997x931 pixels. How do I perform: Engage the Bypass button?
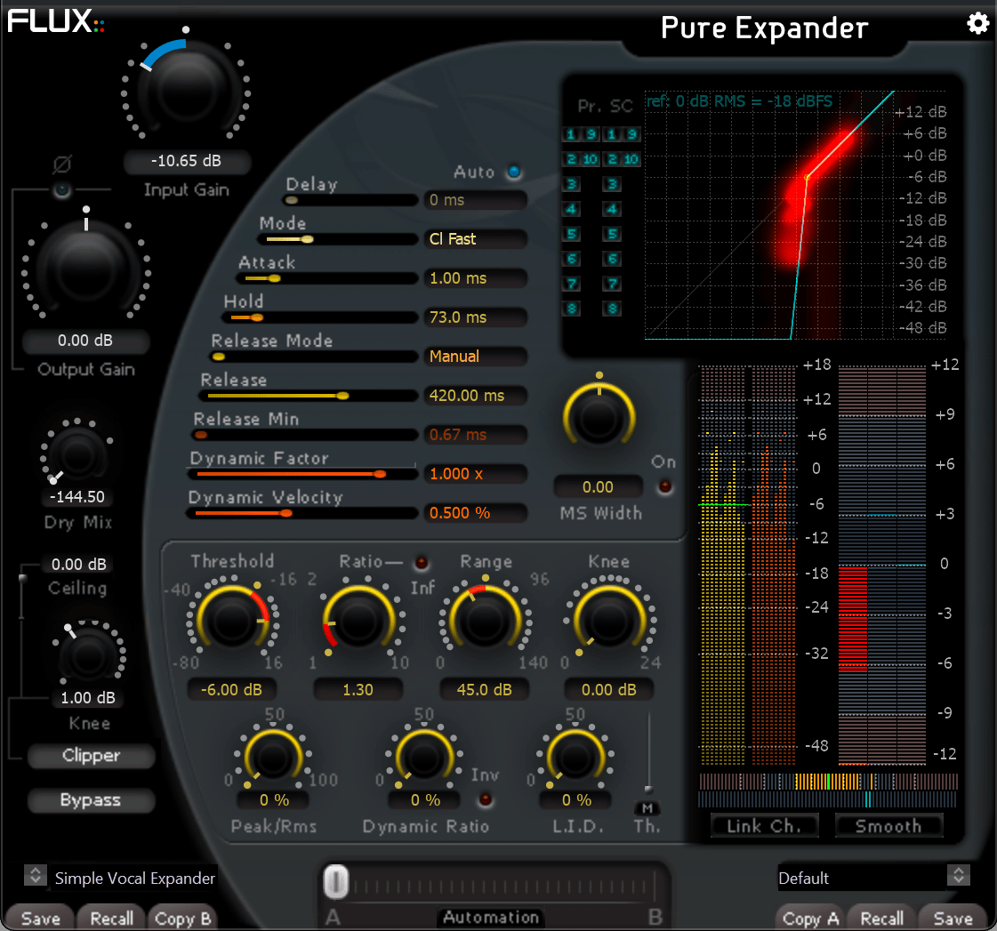click(x=90, y=800)
